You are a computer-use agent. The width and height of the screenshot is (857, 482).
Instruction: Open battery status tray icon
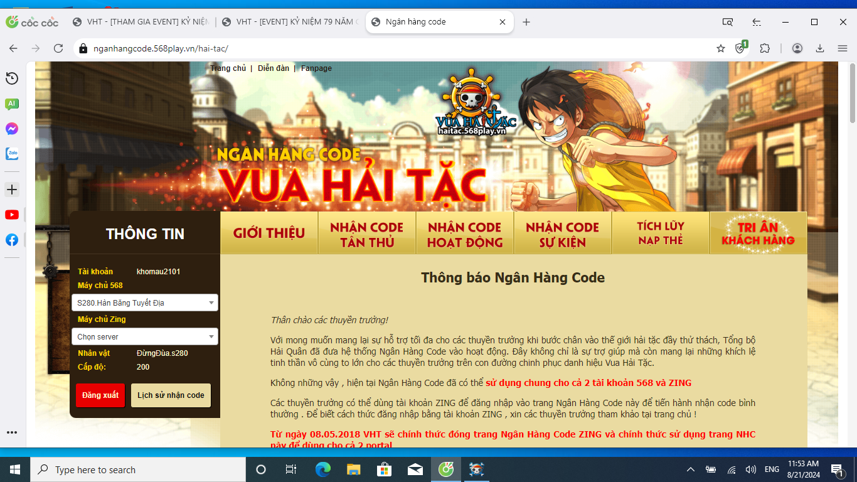point(711,469)
